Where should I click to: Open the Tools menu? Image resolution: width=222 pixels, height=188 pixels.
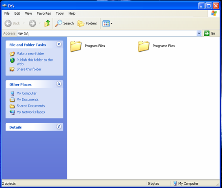click(x=60, y=13)
